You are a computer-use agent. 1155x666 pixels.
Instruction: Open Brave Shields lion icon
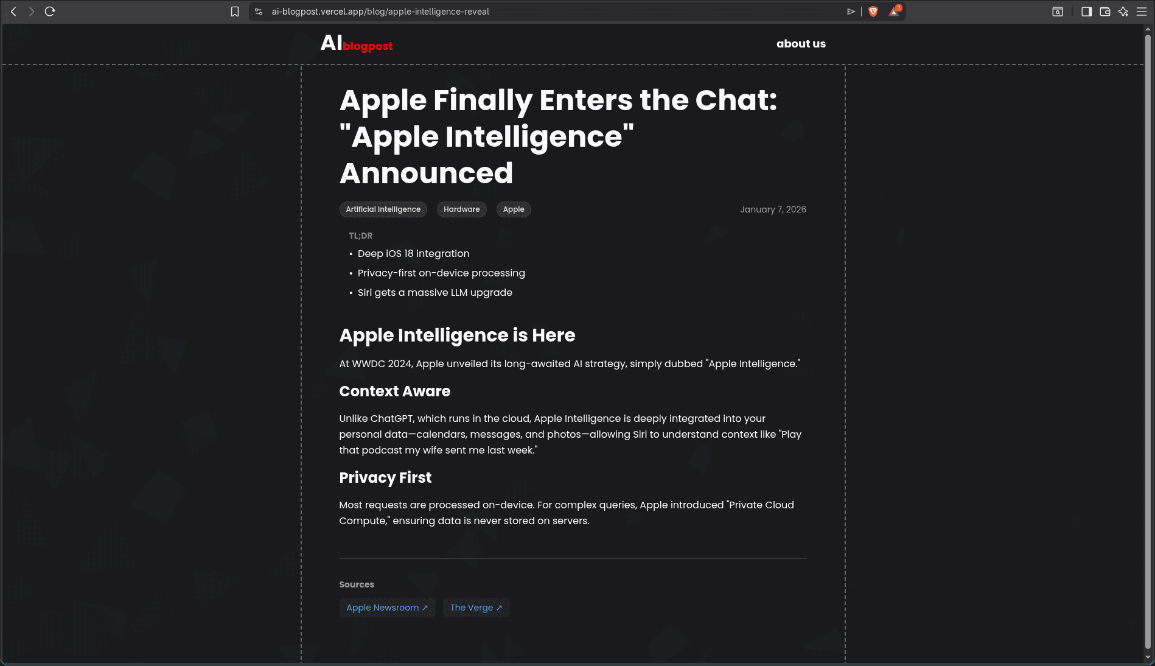click(873, 12)
